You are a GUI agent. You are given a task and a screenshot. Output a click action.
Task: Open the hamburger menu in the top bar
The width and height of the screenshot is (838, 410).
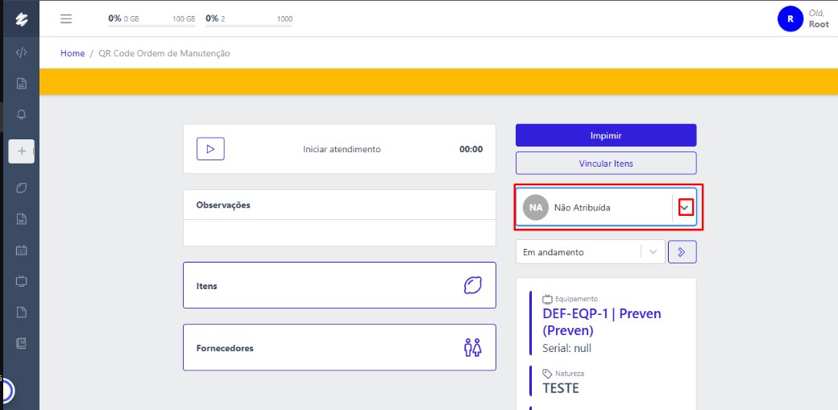66,19
